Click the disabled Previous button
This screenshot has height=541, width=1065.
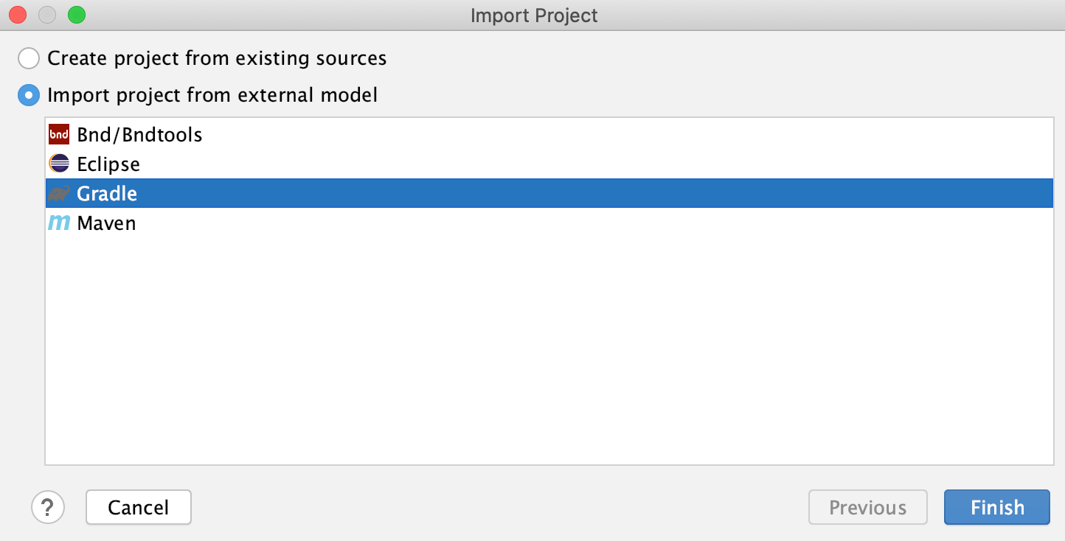[868, 507]
